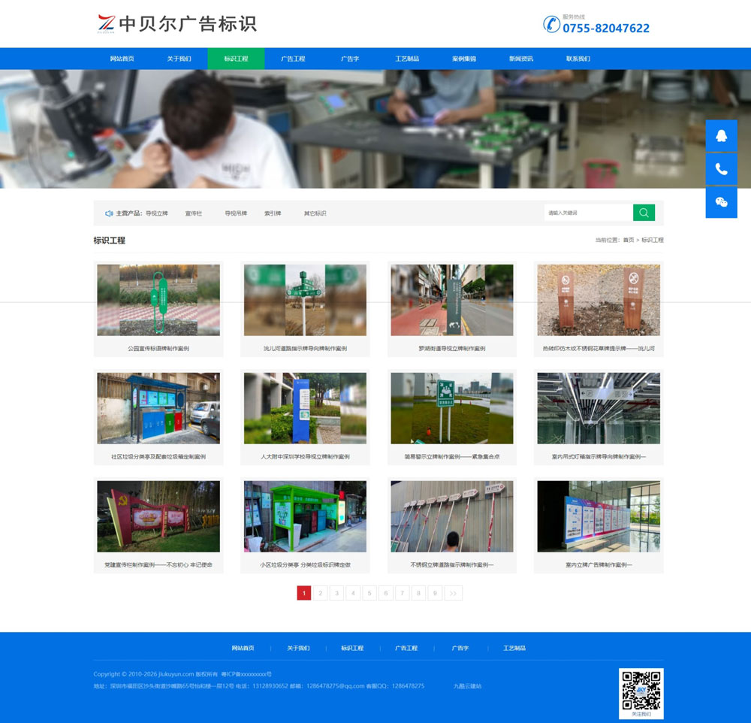Click the keyword search input field

(587, 213)
